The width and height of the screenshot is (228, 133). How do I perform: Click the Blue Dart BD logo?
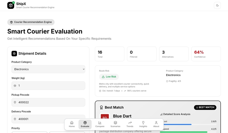coord(105,116)
